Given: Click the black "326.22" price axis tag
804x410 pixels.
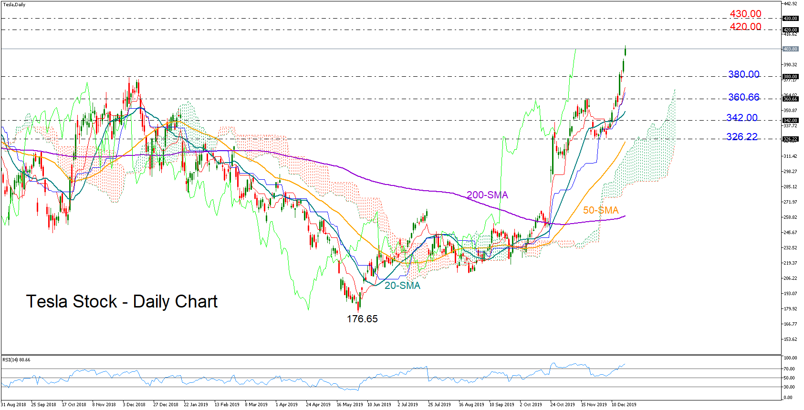Looking at the screenshot, I should [x=790, y=139].
